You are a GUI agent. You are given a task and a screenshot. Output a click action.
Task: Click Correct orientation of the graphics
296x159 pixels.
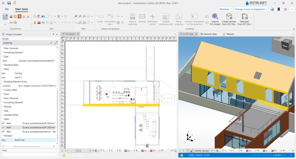[194, 19]
